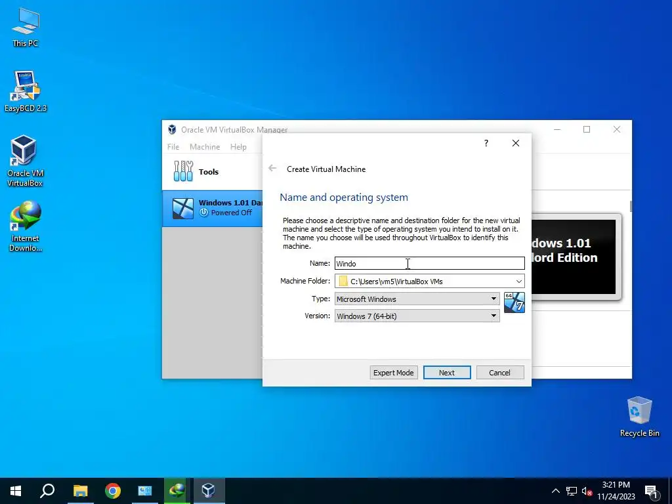This screenshot has height=504, width=672.
Task: Open the Windows Start menu
Action: [16, 491]
